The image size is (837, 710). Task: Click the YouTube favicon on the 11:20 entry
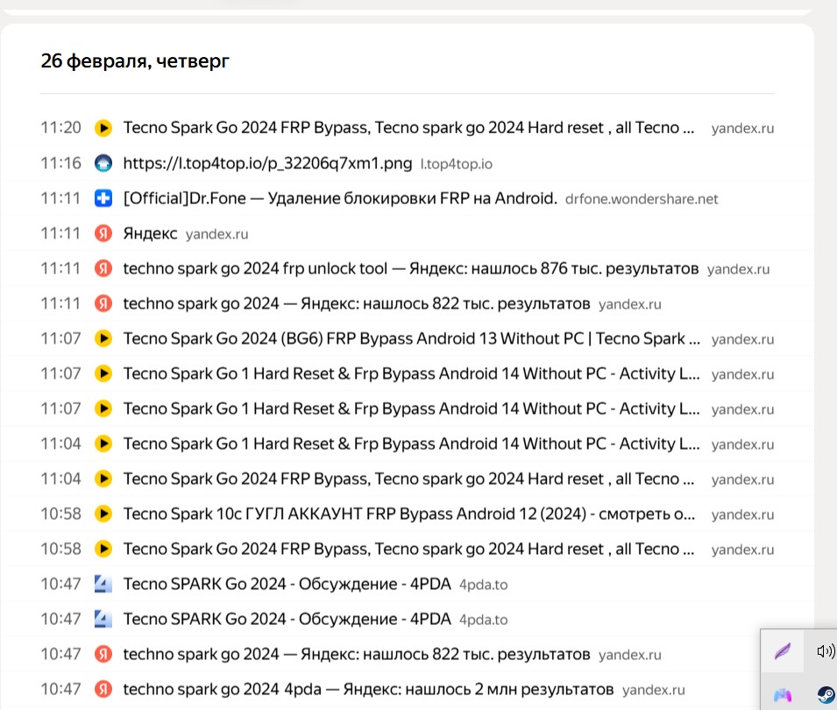coord(103,127)
